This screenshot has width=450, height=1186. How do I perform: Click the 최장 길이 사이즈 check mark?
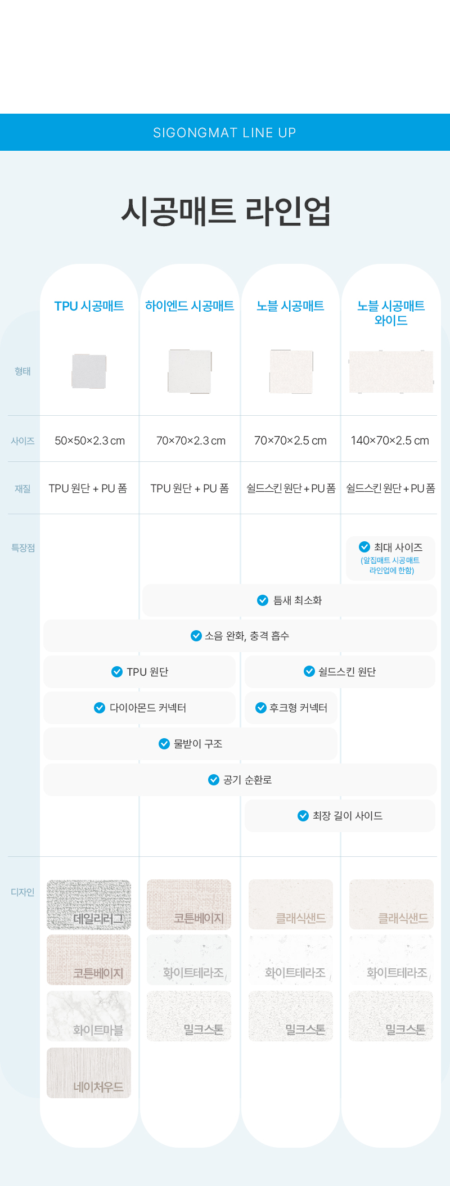(303, 816)
